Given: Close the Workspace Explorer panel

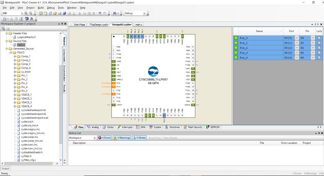Looking at the screenshot, I should point(65,24).
